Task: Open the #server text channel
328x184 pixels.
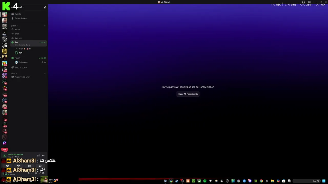Action: pos(28,29)
